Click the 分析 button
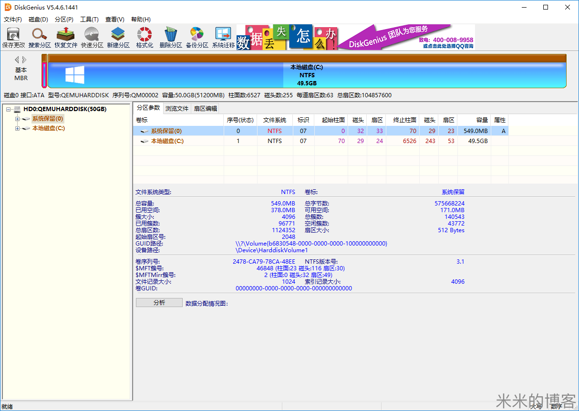 [x=159, y=302]
